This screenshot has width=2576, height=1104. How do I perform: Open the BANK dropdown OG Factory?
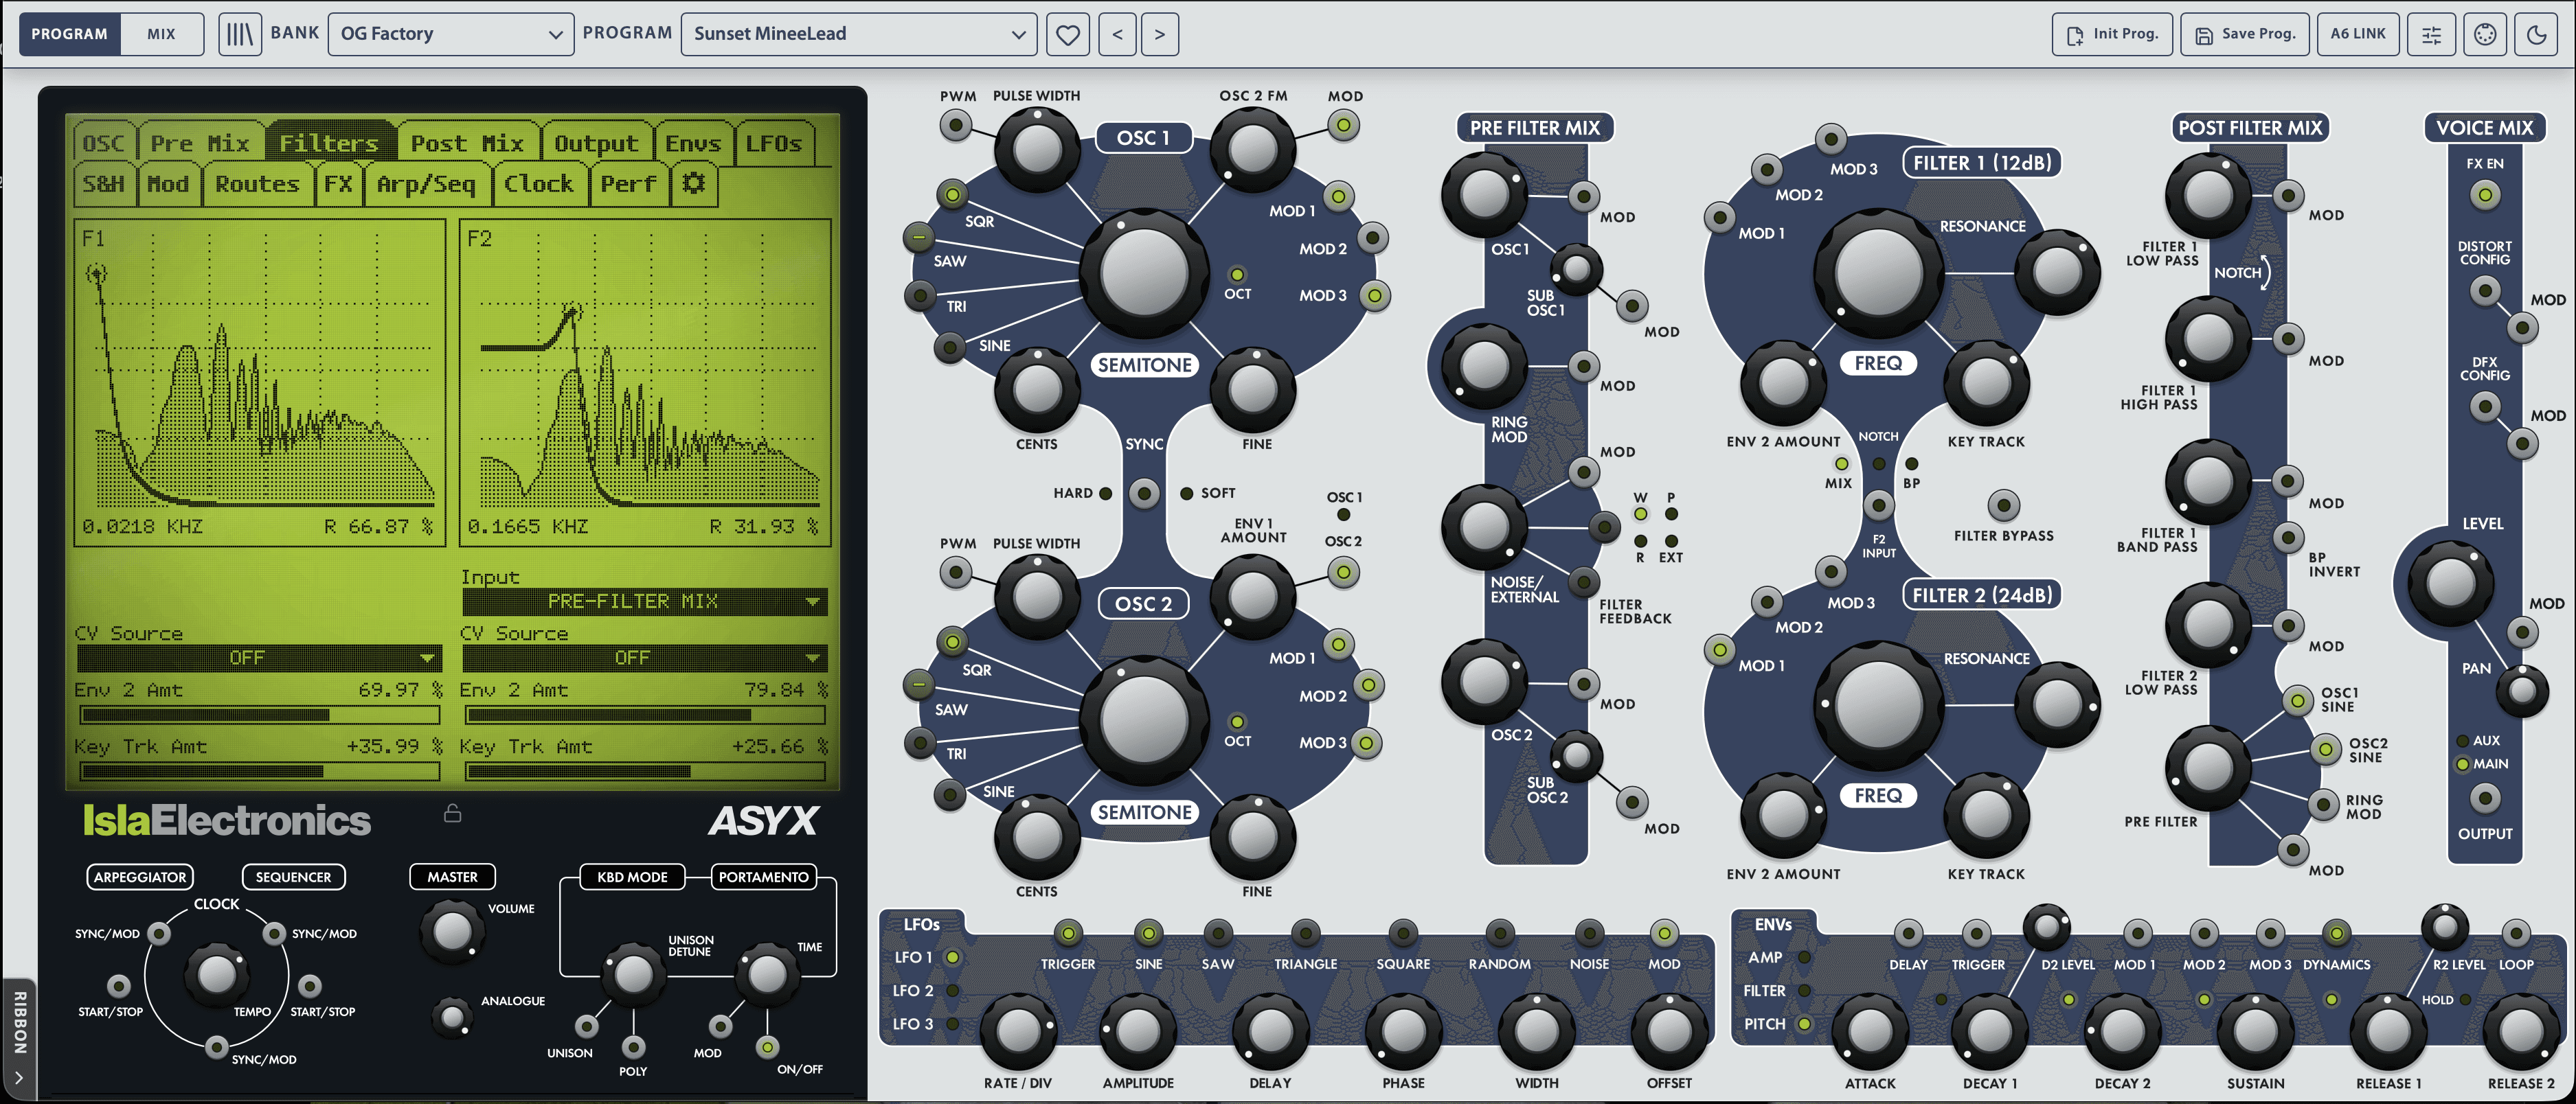[x=451, y=35]
